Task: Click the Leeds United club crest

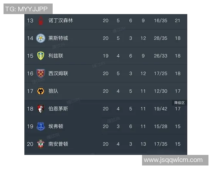Action: [41, 56]
